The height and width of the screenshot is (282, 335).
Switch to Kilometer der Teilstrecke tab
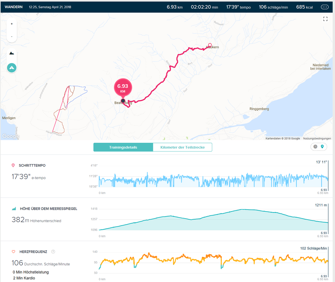182,147
